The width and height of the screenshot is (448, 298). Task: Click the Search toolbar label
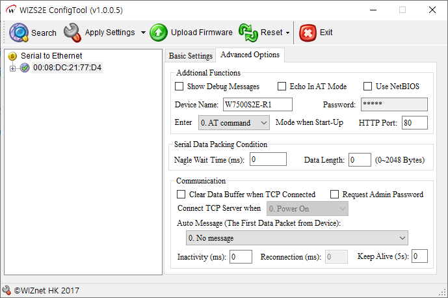click(x=44, y=33)
